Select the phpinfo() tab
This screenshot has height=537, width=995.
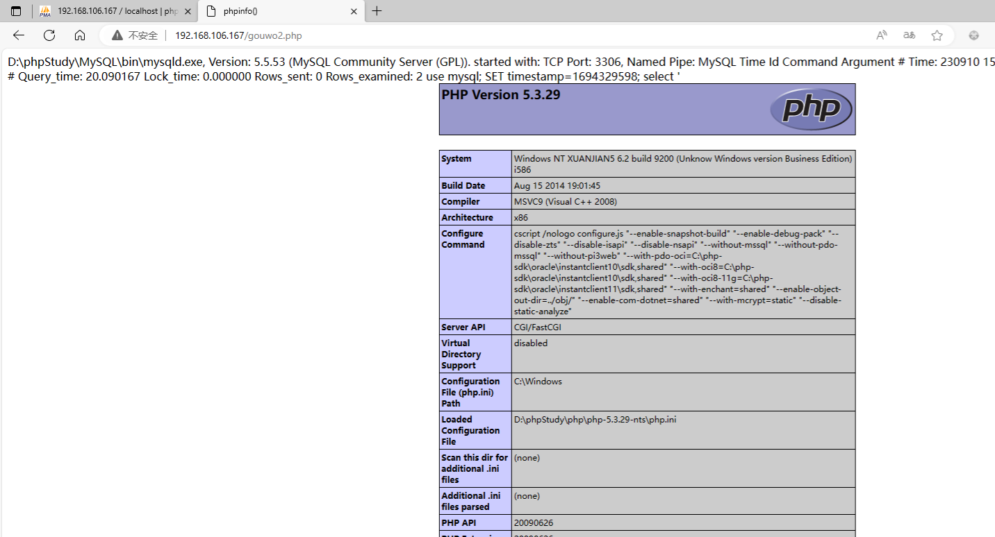pyautogui.click(x=281, y=11)
